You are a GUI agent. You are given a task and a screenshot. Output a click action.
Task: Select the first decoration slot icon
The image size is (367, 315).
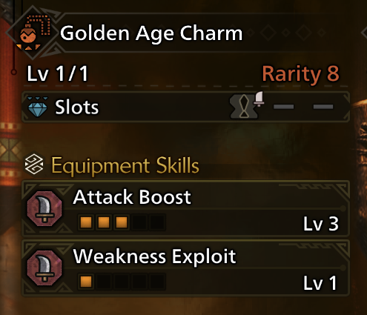coord(244,107)
